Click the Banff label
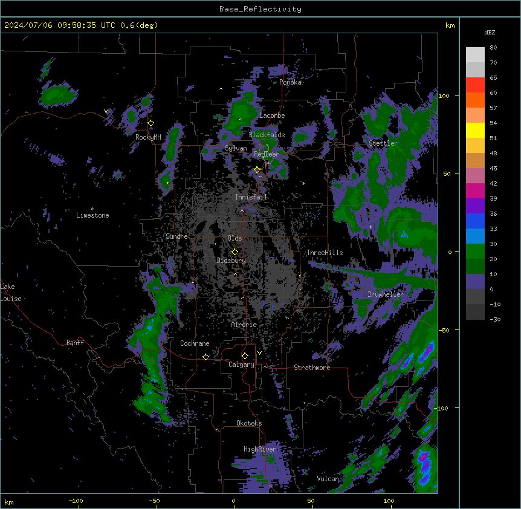Viewport: 521px width, 509px height. click(75, 343)
